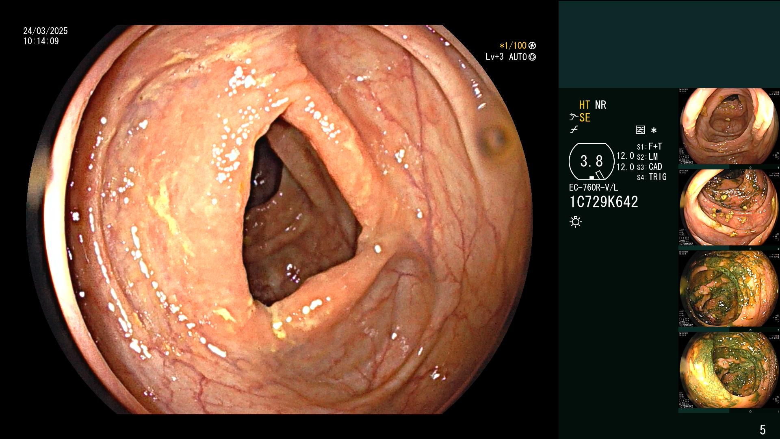Click the date 24/03/2025
Image resolution: width=780 pixels, height=439 pixels.
45,31
